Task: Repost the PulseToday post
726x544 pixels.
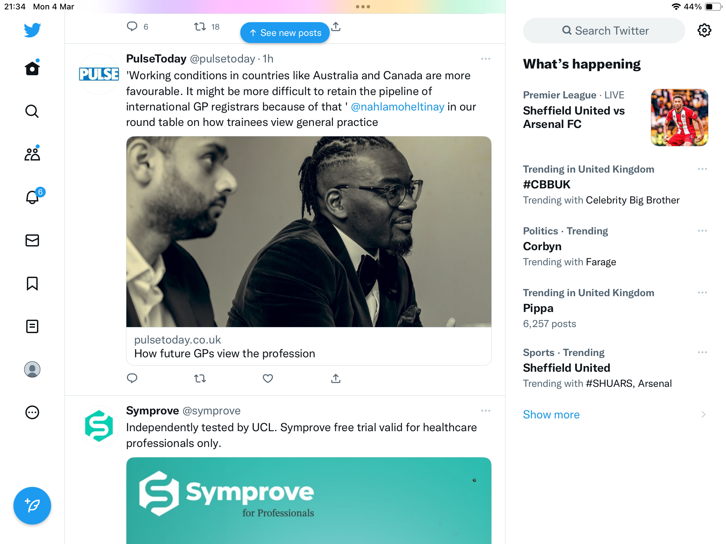Action: 200,378
